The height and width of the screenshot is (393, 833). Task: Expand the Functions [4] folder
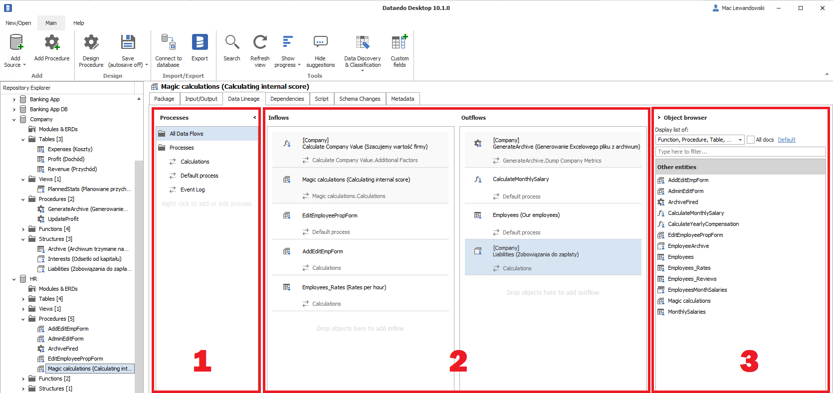[x=23, y=229]
